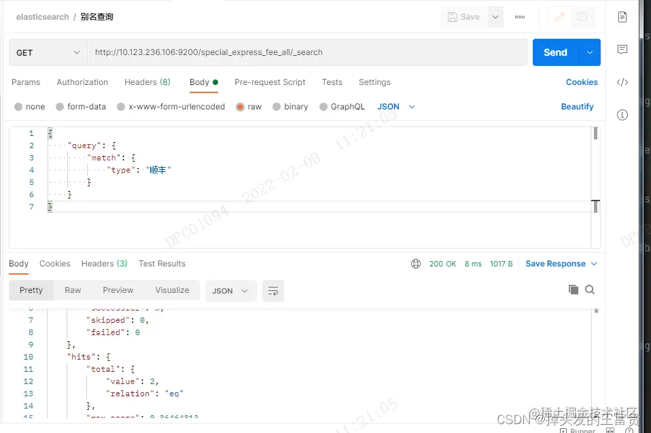The height and width of the screenshot is (433, 651).
Task: Switch response view to Raw
Action: pyautogui.click(x=73, y=290)
